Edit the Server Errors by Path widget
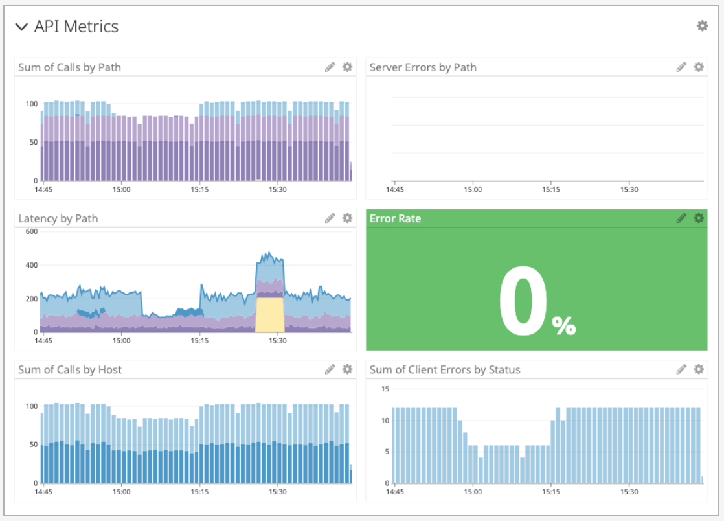Image resolution: width=724 pixels, height=521 pixels. 681,67
